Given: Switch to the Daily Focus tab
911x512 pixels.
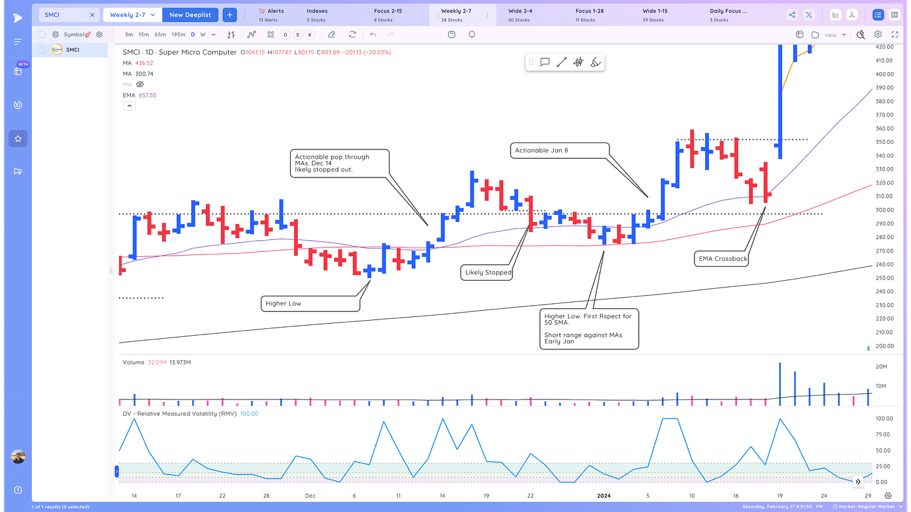Looking at the screenshot, I should coord(728,15).
